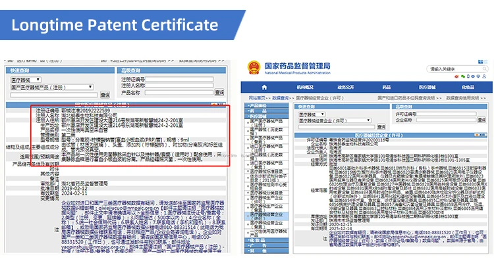Select 医疗器械 in the blue navigation bar
494x269 pixels.
427,87
